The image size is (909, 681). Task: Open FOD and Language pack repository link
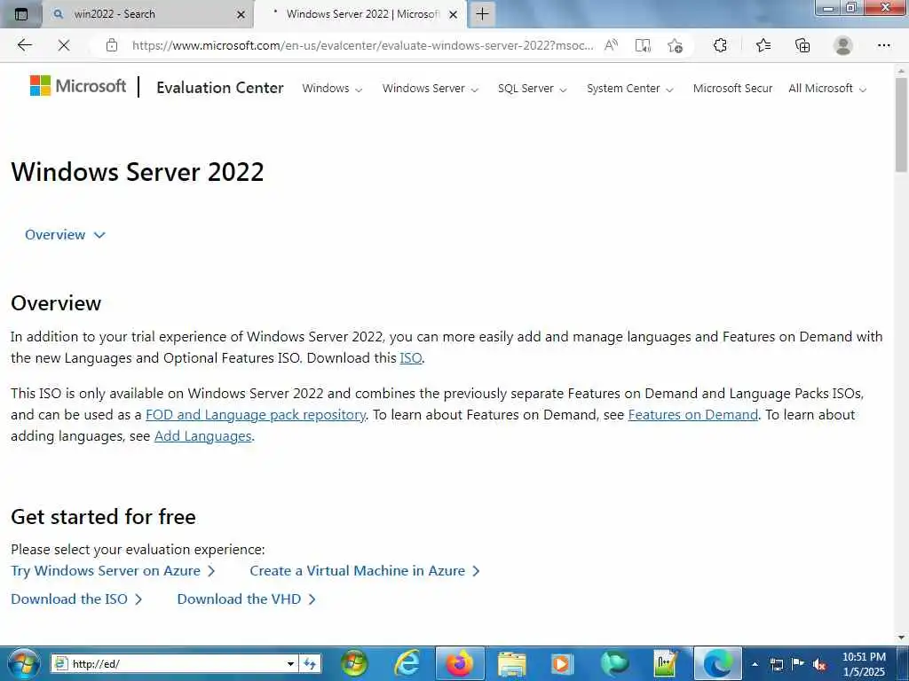[256, 415]
